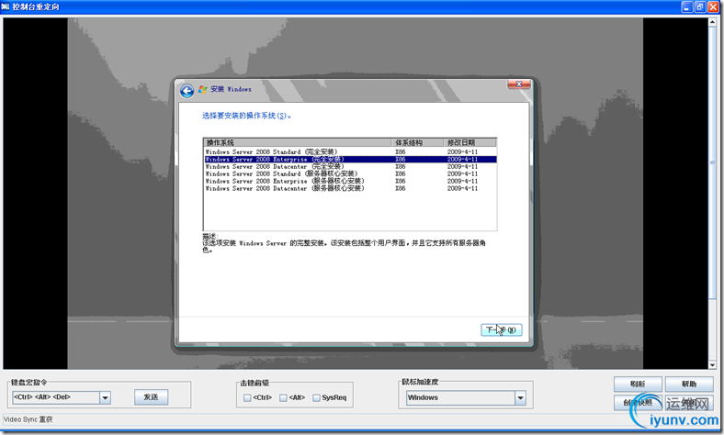Select Windows Server 2008 Standard (完全安装) row

(350, 151)
